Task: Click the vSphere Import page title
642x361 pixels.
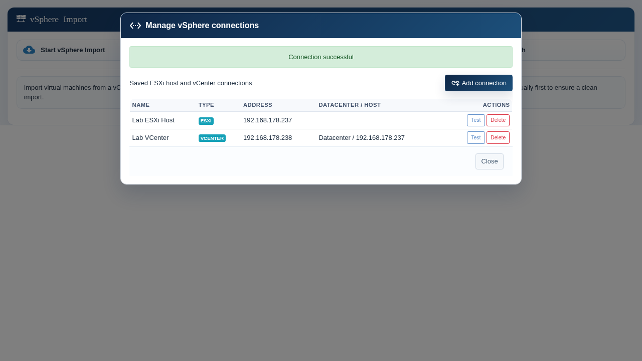Action: click(59, 20)
